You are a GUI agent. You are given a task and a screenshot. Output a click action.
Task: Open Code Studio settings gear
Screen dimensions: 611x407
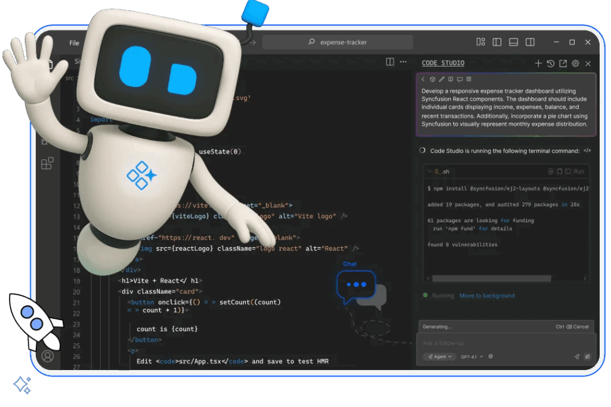(576, 63)
